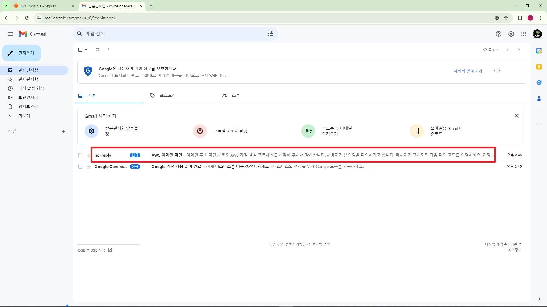Open Gmail settings gear icon
The image size is (547, 307).
pyautogui.click(x=511, y=34)
